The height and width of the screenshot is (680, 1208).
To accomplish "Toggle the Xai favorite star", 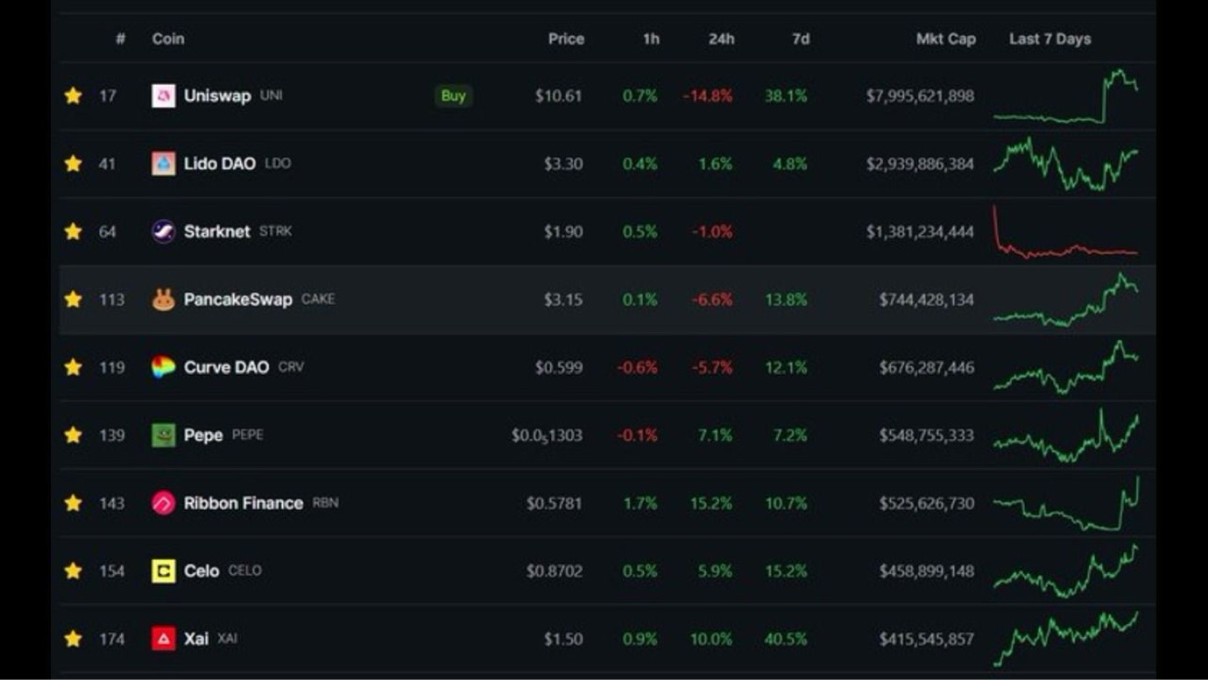I will pos(74,639).
